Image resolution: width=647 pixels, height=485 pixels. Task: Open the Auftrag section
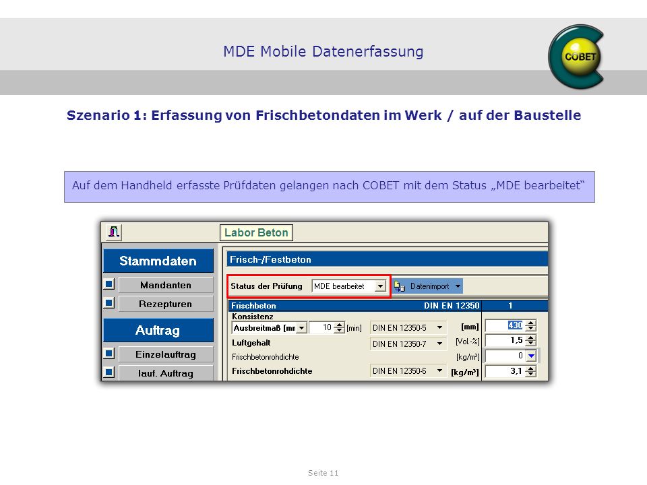click(x=158, y=330)
